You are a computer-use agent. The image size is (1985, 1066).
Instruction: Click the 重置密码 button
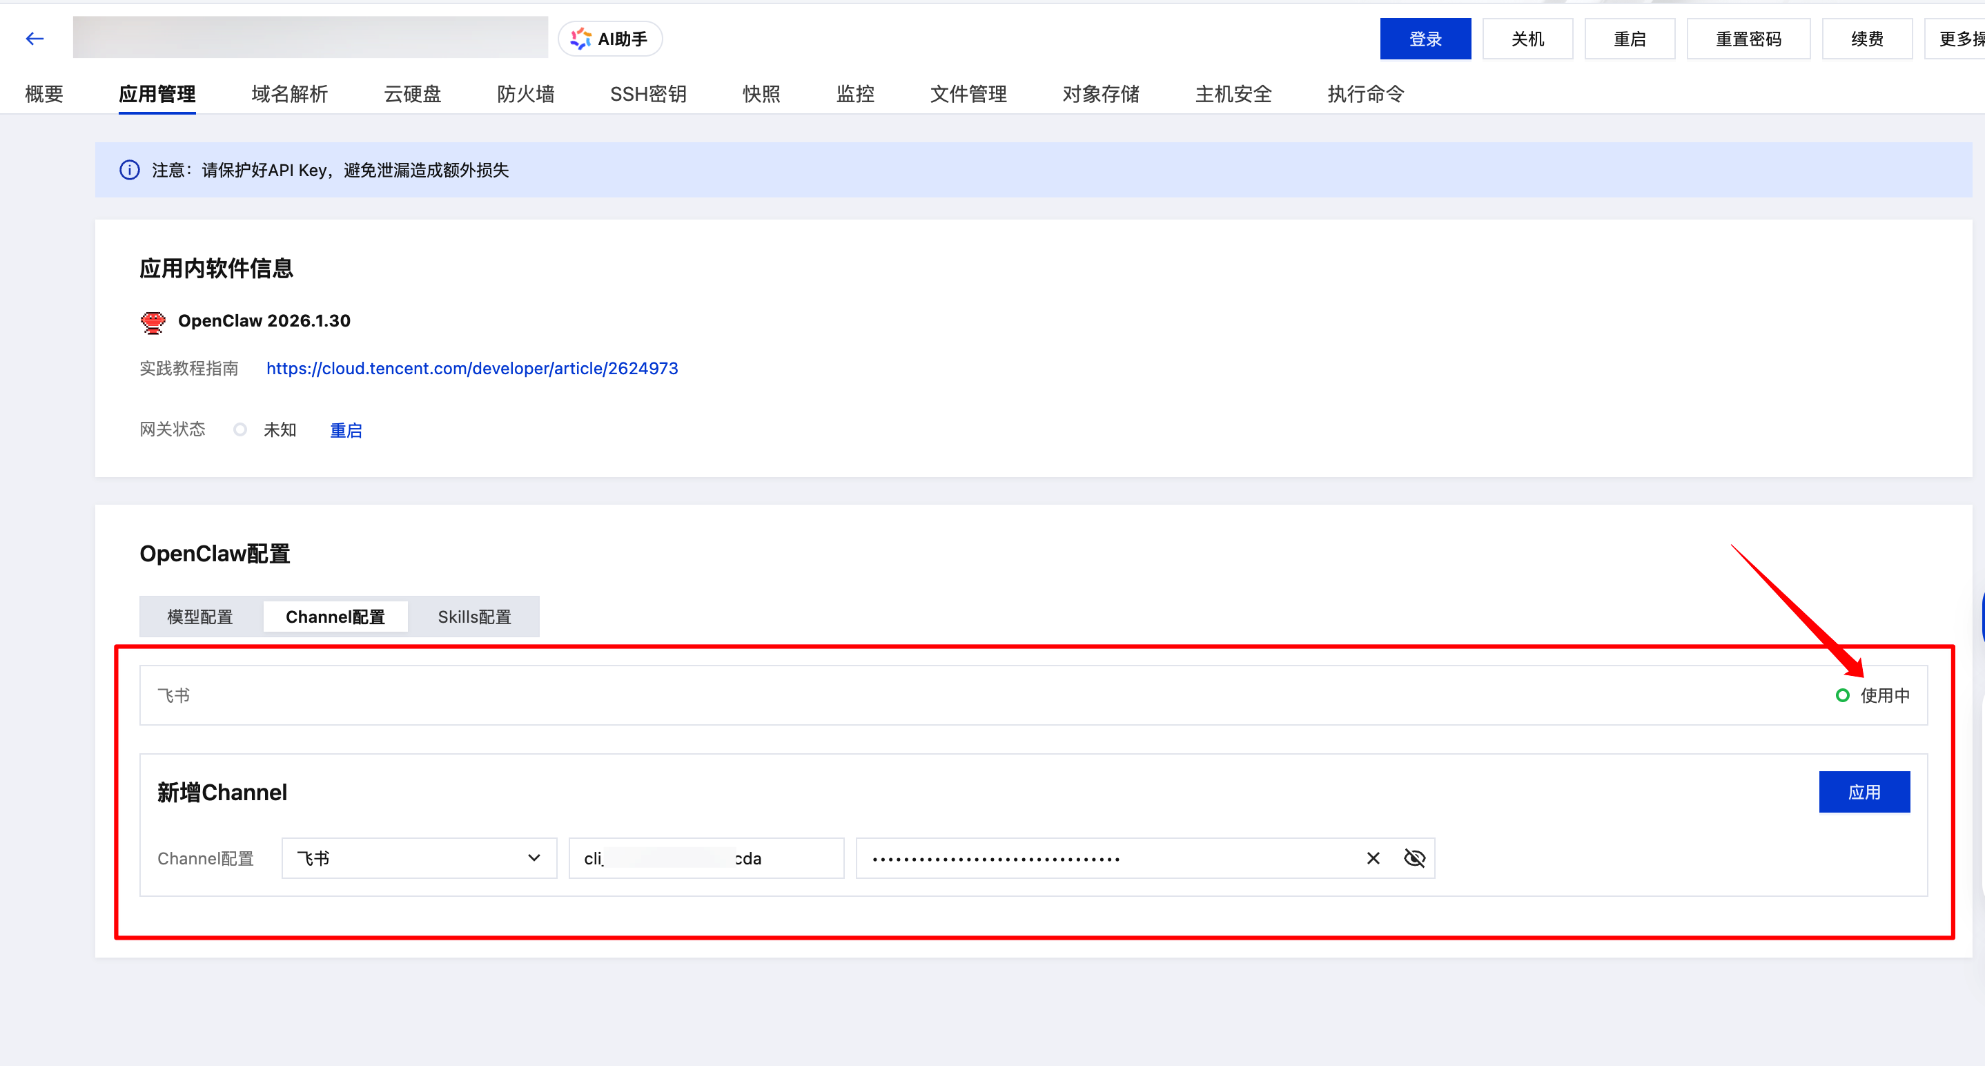(x=1748, y=39)
